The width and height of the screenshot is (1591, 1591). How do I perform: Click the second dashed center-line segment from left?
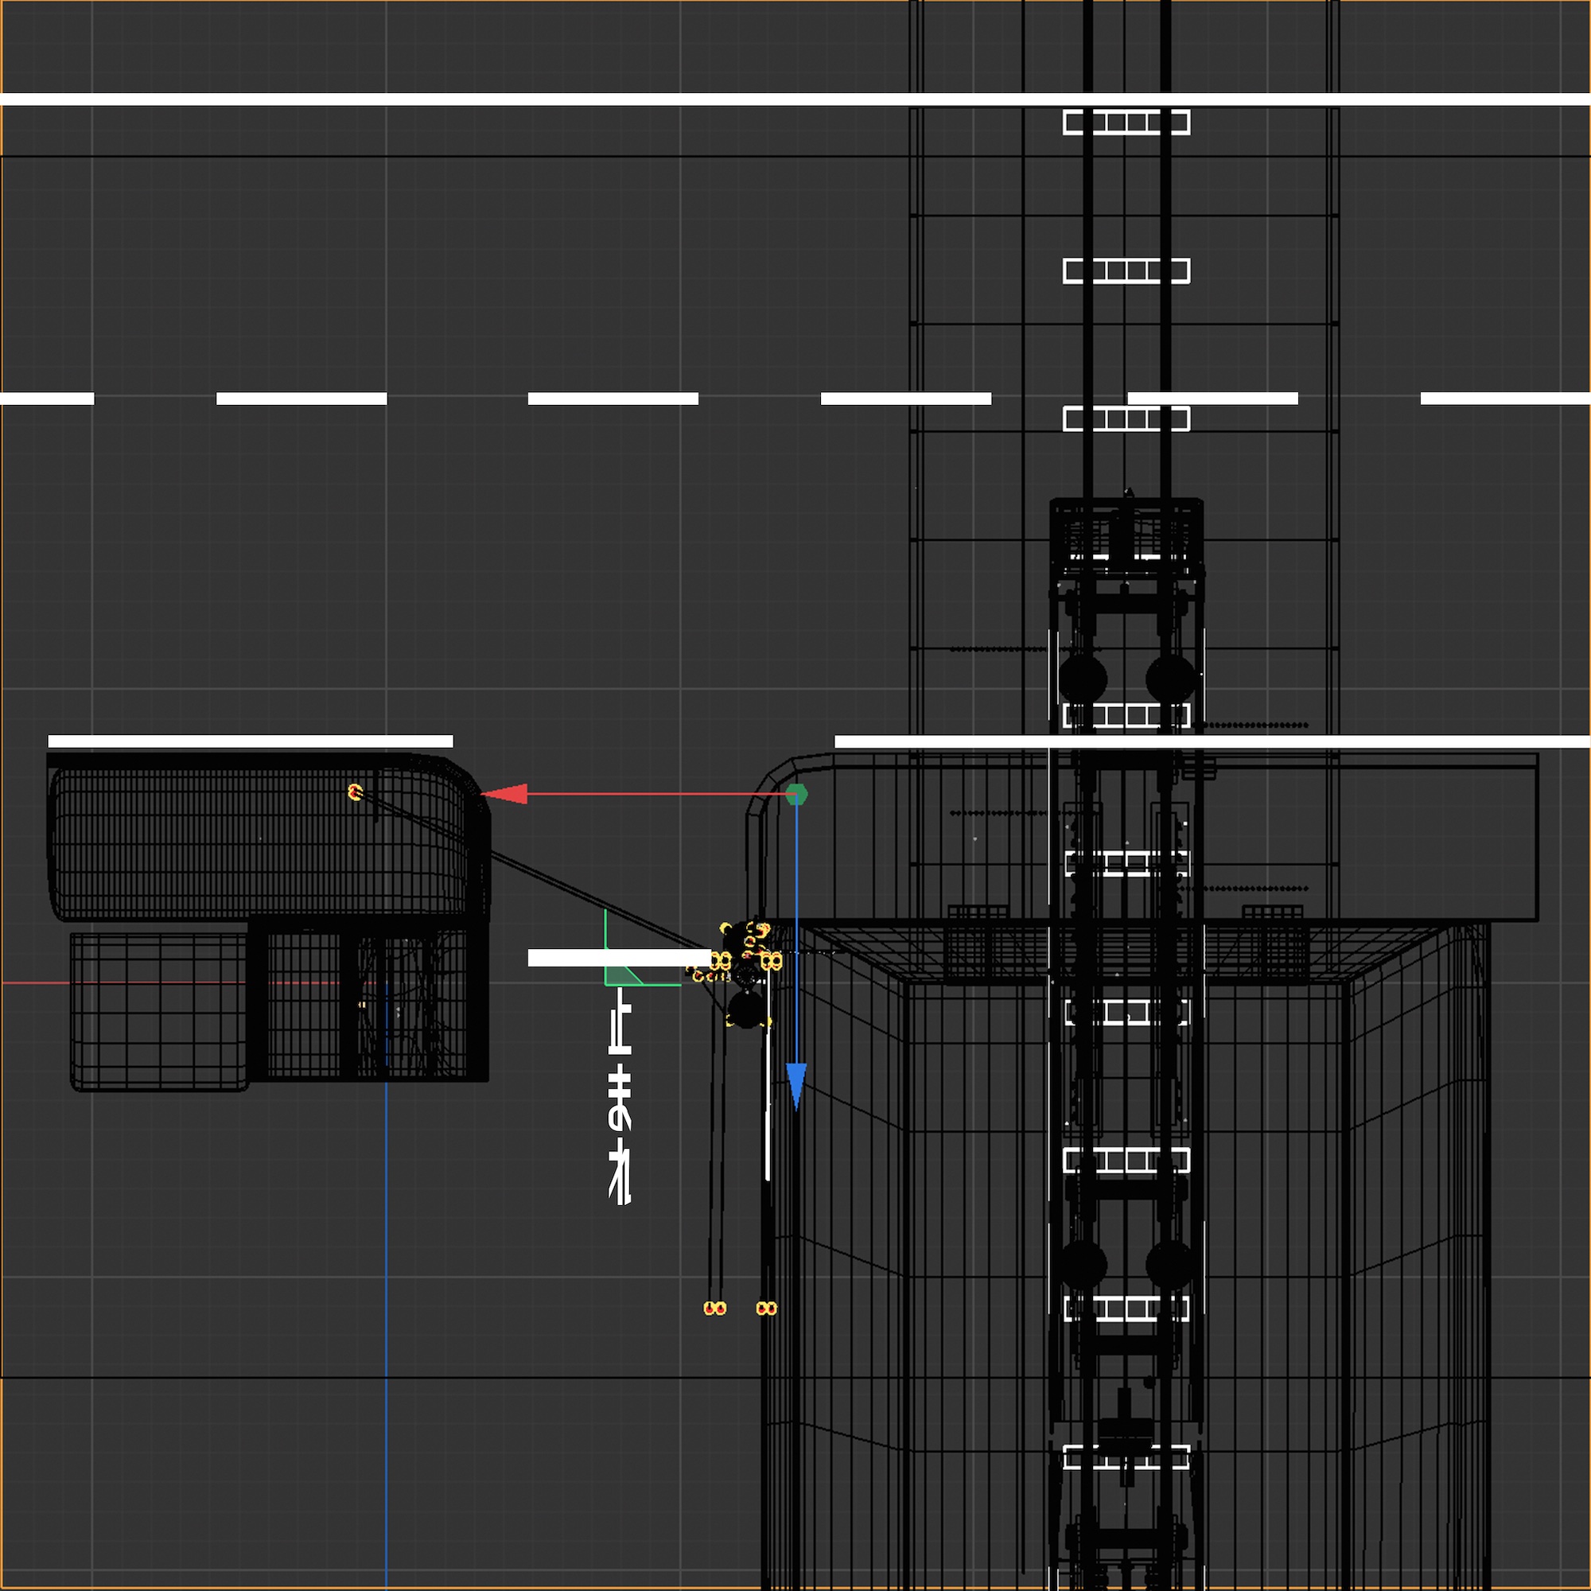point(301,399)
